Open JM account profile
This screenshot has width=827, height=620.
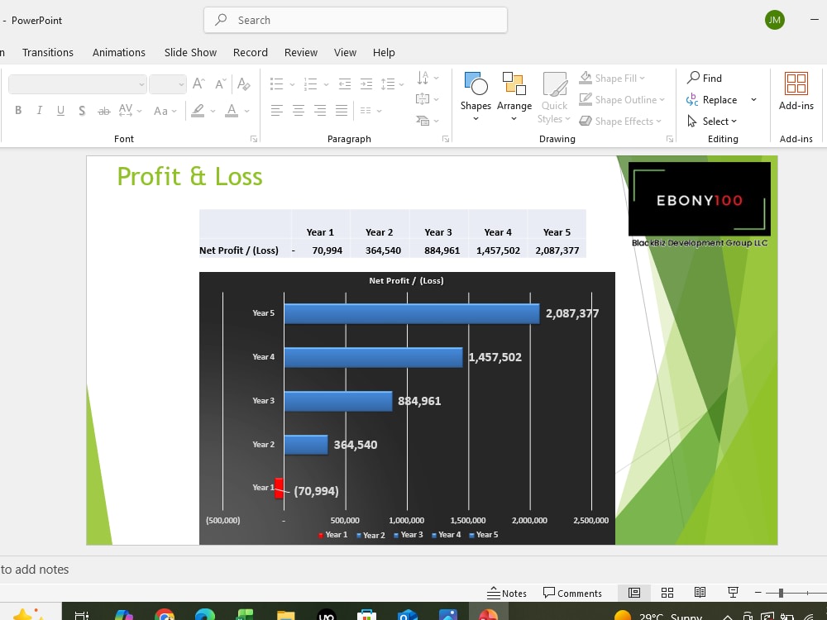[774, 20]
